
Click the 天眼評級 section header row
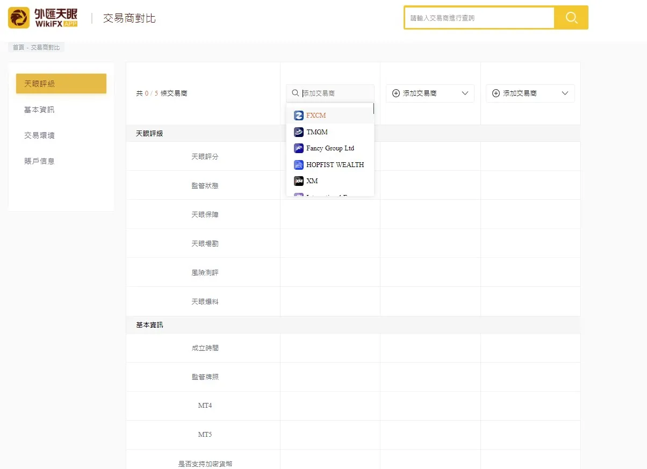click(x=353, y=133)
